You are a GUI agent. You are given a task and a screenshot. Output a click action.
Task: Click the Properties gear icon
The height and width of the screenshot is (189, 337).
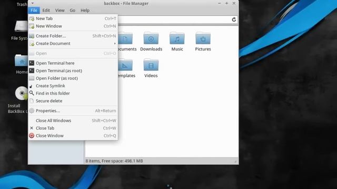pos(32,111)
